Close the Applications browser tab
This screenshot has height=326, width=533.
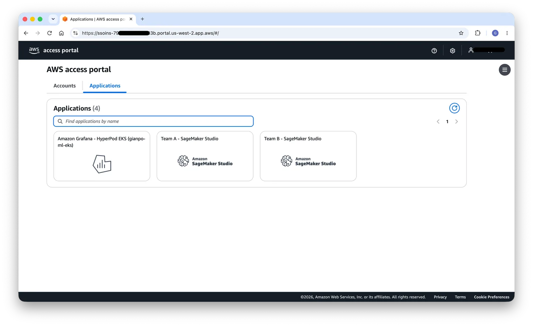pyautogui.click(x=131, y=19)
